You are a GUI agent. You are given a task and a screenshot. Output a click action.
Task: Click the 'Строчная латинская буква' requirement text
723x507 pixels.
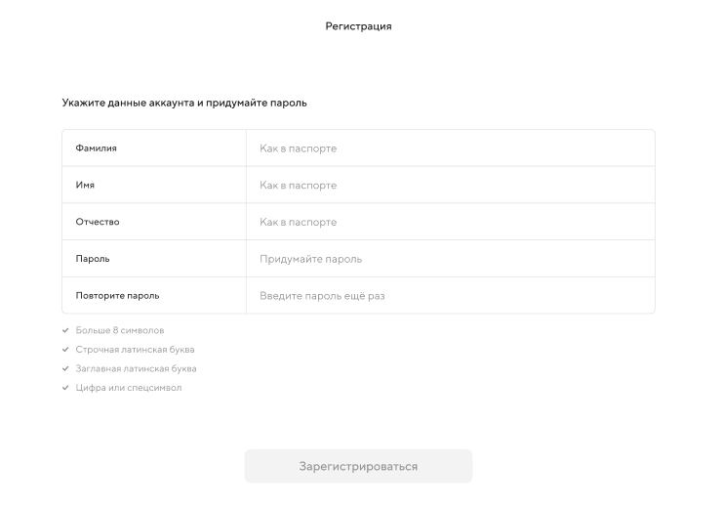point(135,350)
